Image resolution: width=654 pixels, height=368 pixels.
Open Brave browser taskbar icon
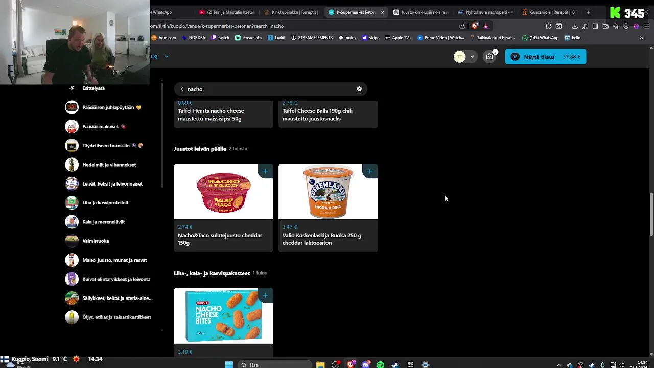(x=351, y=365)
